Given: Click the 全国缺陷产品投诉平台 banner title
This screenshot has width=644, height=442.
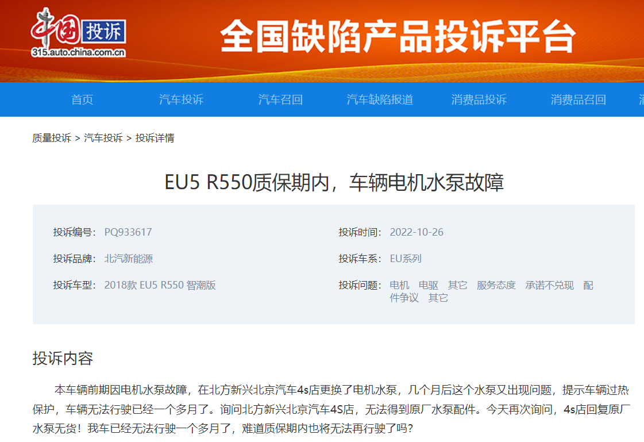Looking at the screenshot, I should pos(398,37).
